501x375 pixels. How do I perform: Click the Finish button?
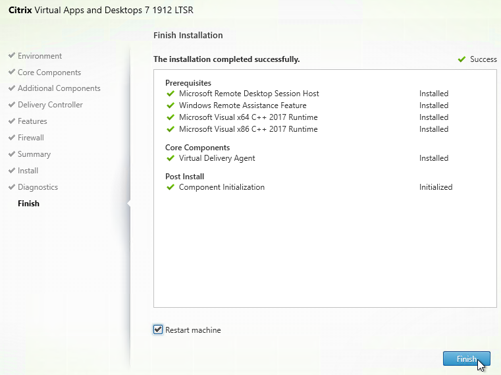pos(466,359)
